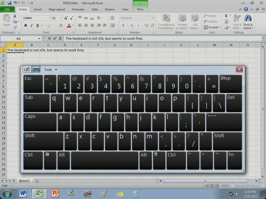Screen dimensions: 266x199
Task: Open Insert Function fx dialog
Action: coord(60,39)
